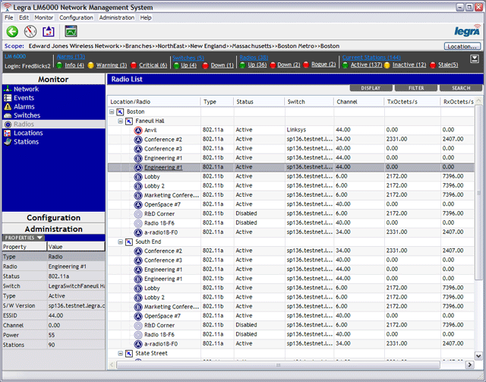Click the Switches icon in Monitor panel
Viewport: 486px width, 382px height.
[8, 115]
